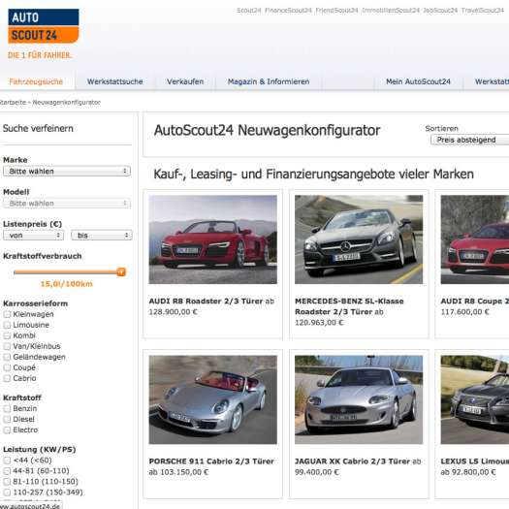
Task: Open the Jaguar XK Cabrio photo
Action: tap(359, 399)
